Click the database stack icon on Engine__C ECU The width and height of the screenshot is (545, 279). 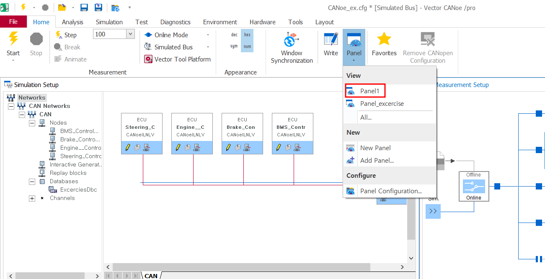point(187,147)
